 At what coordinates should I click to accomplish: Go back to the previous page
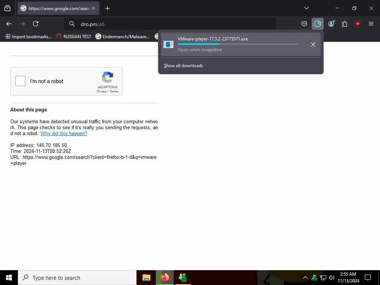tap(9, 24)
